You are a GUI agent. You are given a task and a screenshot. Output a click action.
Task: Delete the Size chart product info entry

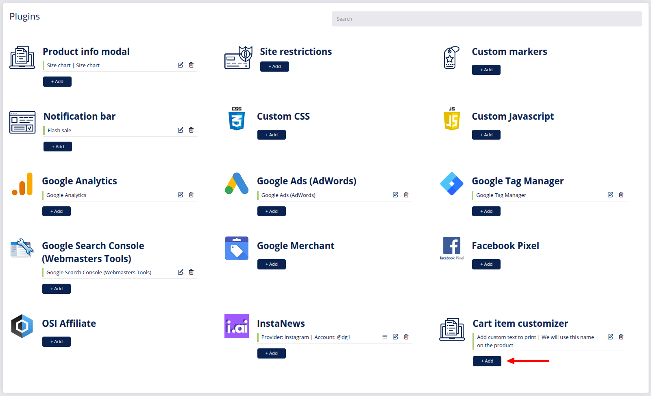(191, 65)
